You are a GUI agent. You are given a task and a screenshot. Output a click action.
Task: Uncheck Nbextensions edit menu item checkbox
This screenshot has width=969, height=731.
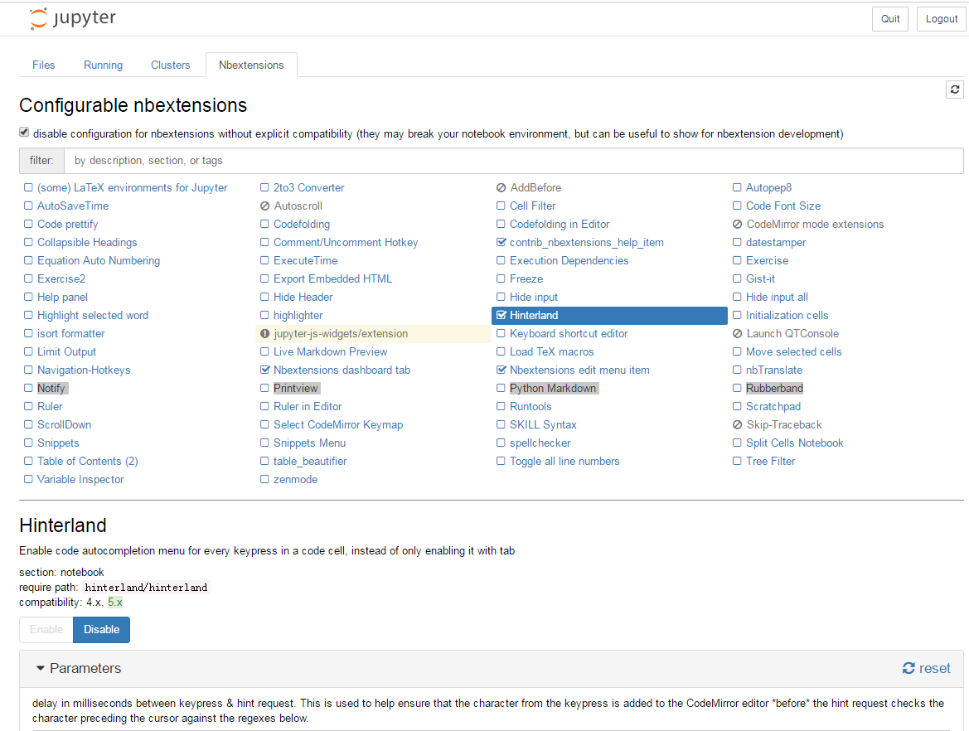coord(501,370)
